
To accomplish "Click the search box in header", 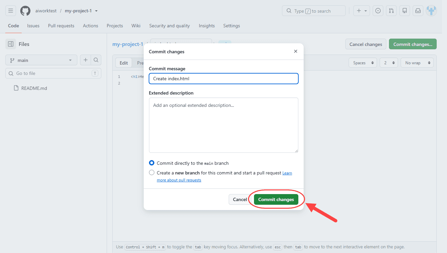I will [314, 11].
